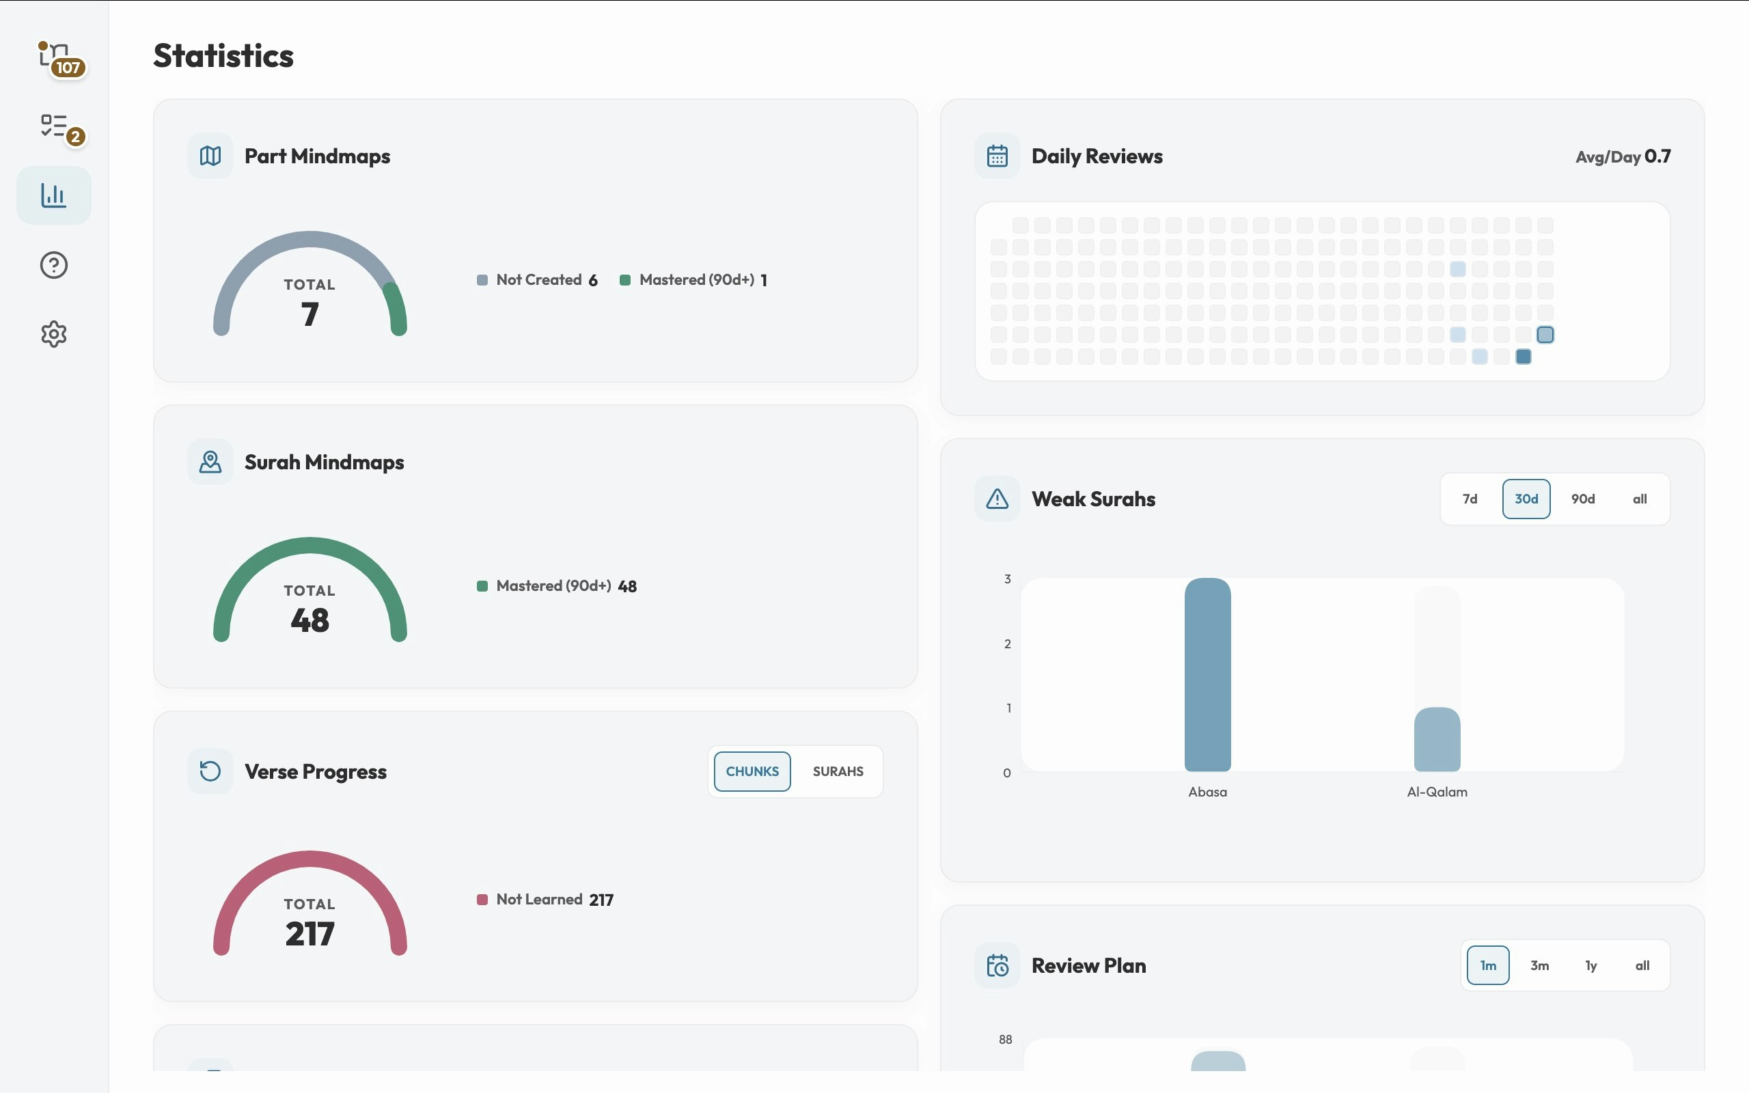The height and width of the screenshot is (1093, 1749).
Task: Set Weak Surahs range to 7d
Action: (x=1470, y=499)
